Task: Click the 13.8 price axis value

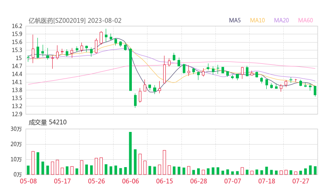Action: click(17, 90)
